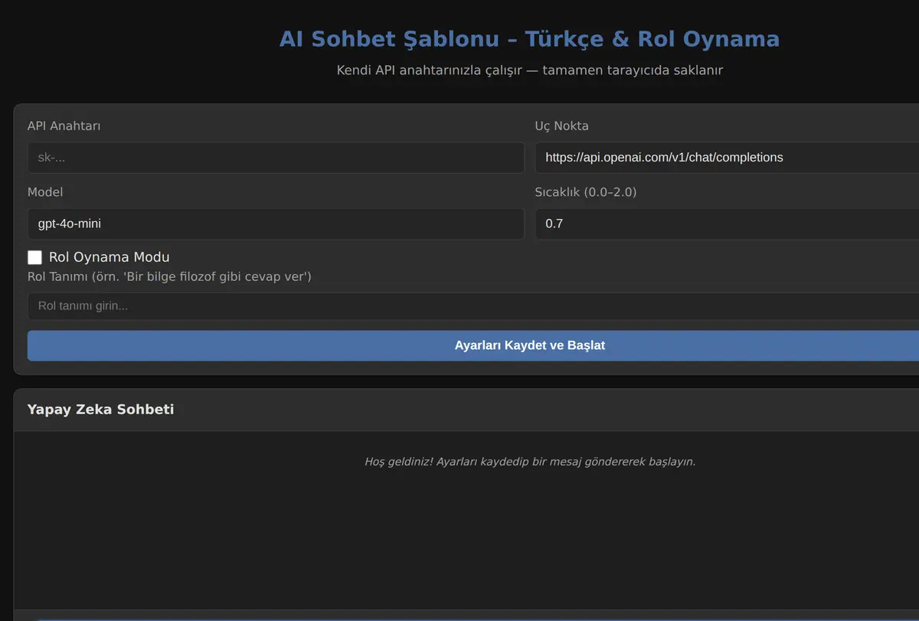Click the title "AI Sohbet Şablonu – Türkçe & Rol Oynama"
This screenshot has height=621, width=919.
(529, 38)
